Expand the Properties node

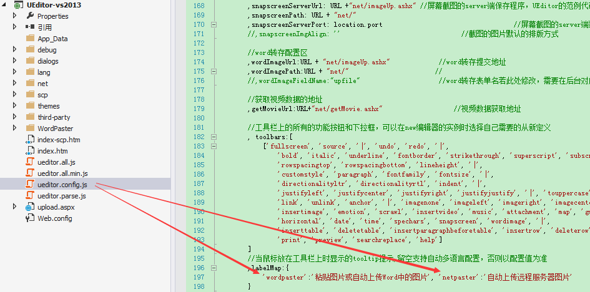coord(15,16)
